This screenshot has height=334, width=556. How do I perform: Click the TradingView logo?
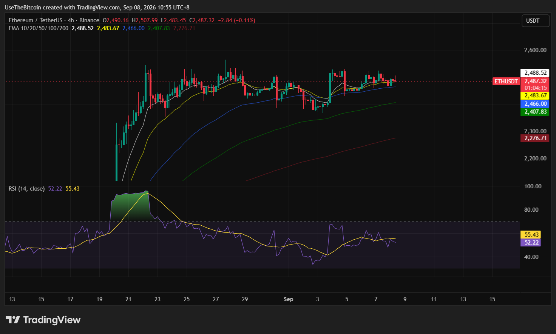(x=43, y=320)
